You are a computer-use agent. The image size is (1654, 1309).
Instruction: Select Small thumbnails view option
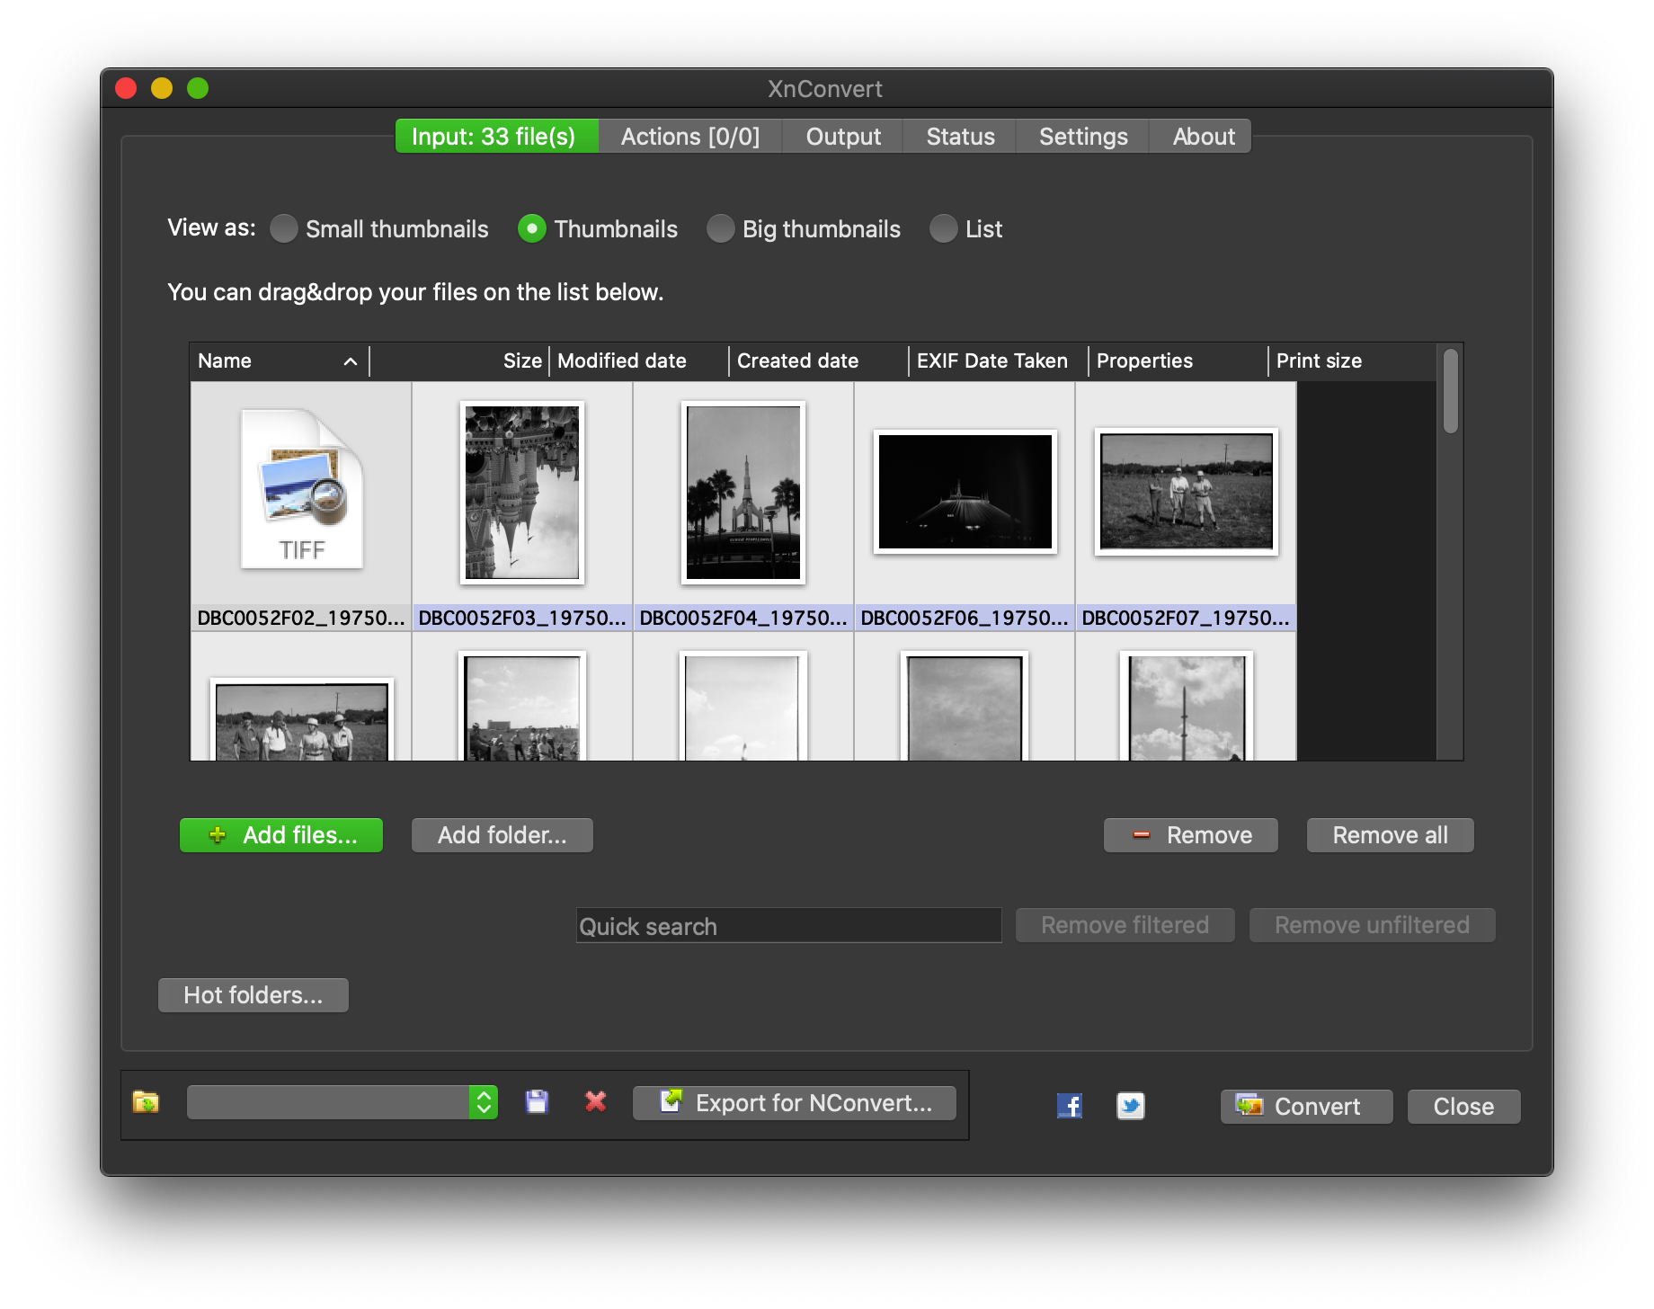point(284,229)
